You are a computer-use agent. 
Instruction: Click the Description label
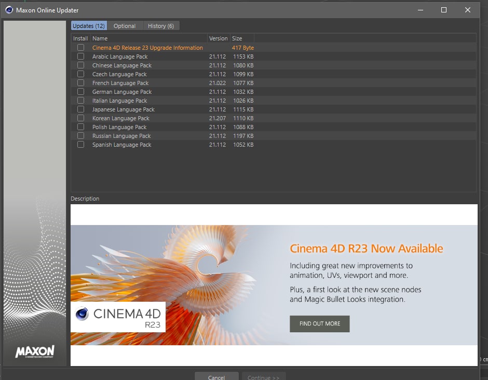[85, 199]
